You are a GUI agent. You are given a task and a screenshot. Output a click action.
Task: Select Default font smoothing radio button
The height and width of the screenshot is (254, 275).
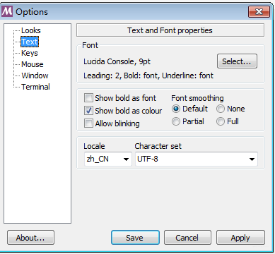[x=176, y=109]
